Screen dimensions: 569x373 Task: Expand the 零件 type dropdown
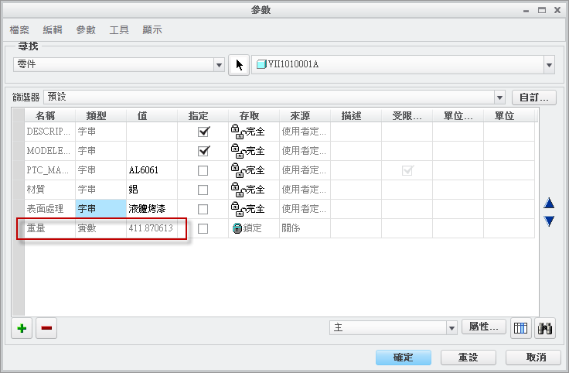[x=219, y=65]
